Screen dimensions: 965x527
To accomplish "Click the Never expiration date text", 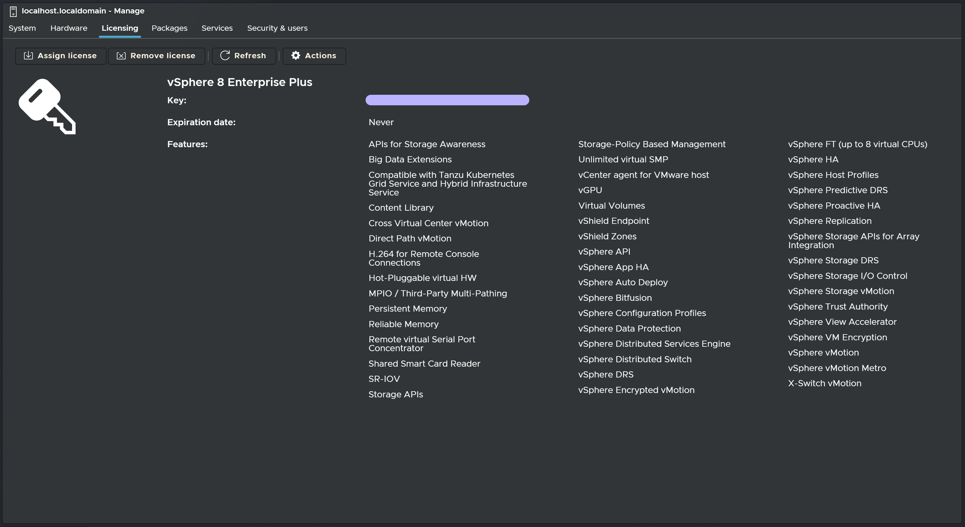I will click(x=381, y=122).
